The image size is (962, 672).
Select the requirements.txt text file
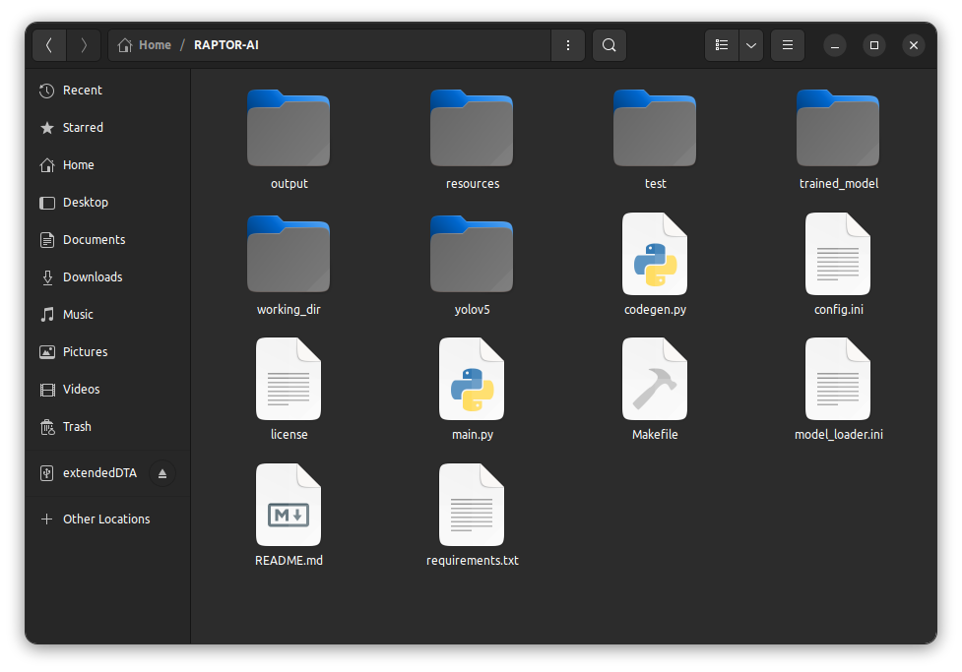[x=472, y=505]
